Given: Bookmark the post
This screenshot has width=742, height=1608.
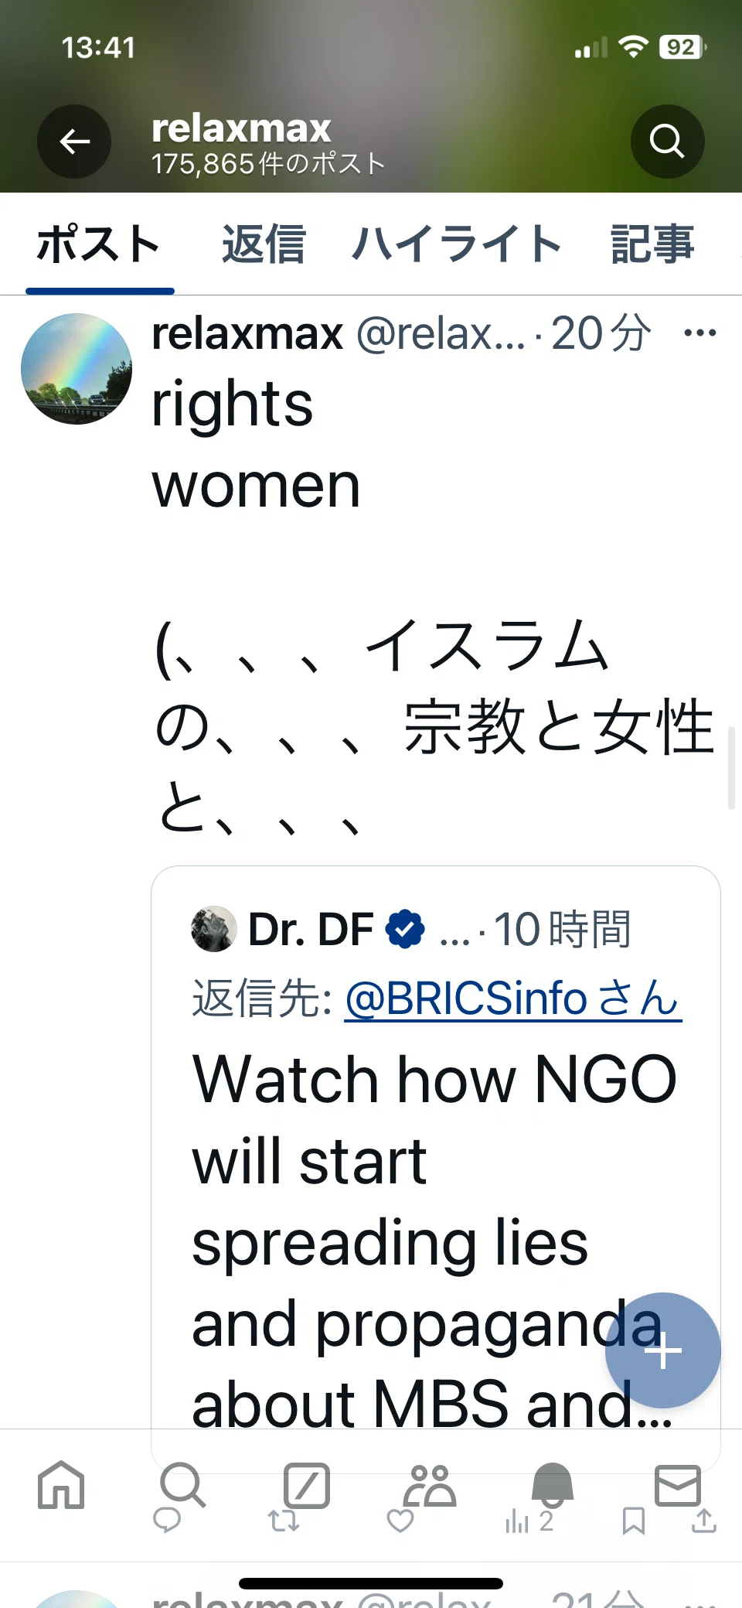Looking at the screenshot, I should pos(634,1521).
